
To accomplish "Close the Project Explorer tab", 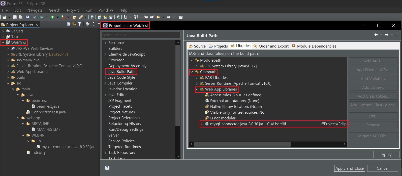I will pyautogui.click(x=37, y=25).
